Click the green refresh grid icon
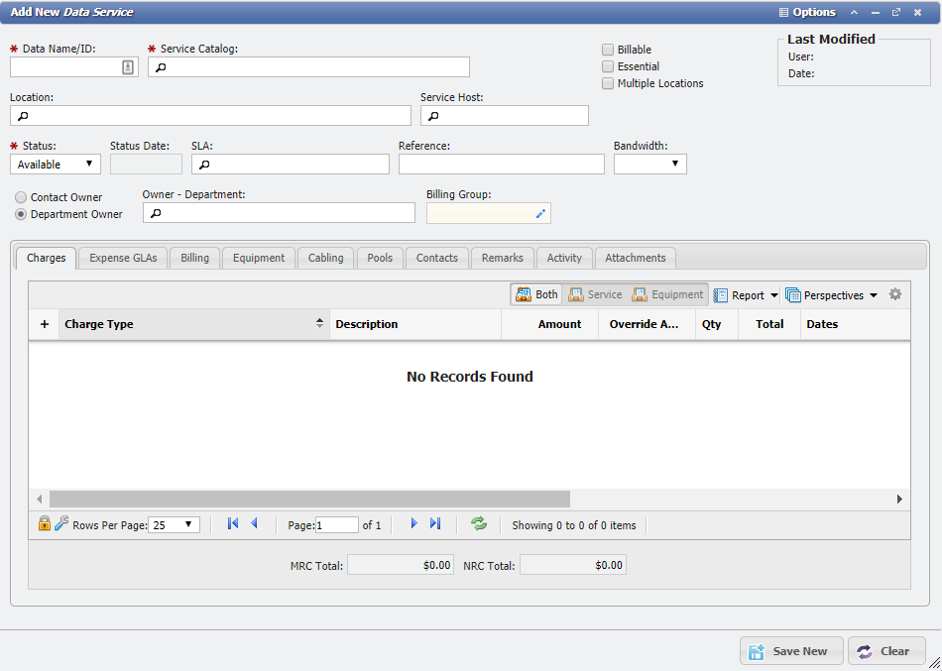The width and height of the screenshot is (942, 671). (x=479, y=524)
